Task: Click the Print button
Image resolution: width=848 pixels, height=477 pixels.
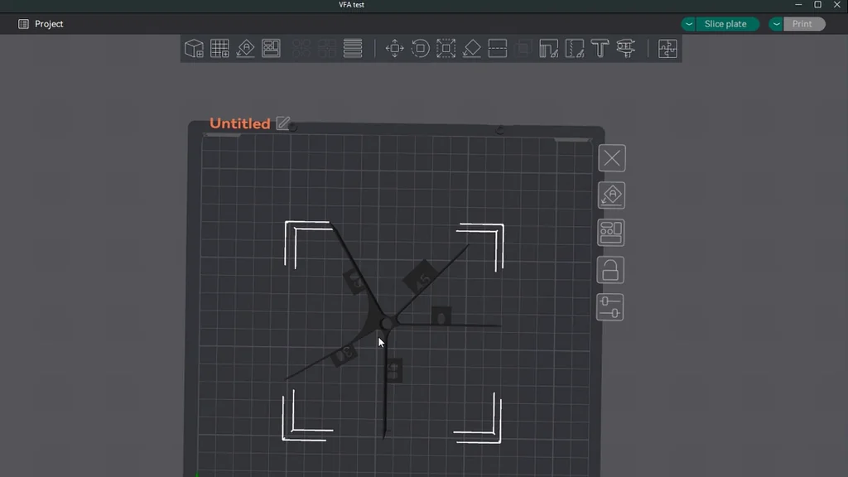Action: click(x=804, y=24)
